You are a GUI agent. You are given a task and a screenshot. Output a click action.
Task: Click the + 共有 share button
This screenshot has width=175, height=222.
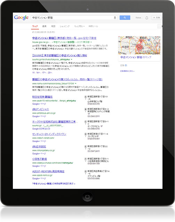tap(157, 18)
